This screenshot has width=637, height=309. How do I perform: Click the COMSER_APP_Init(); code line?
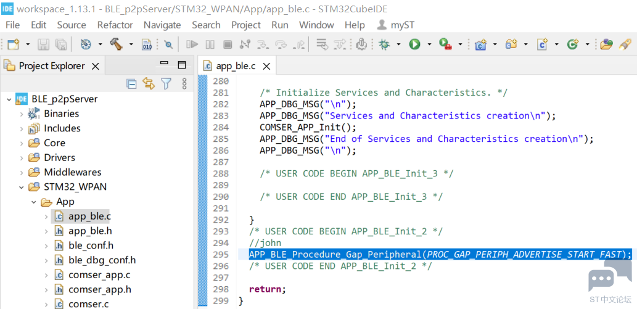308,127
